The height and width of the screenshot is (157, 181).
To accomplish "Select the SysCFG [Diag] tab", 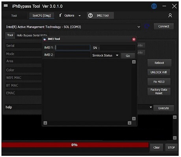I will pyautogui.click(x=41, y=15).
